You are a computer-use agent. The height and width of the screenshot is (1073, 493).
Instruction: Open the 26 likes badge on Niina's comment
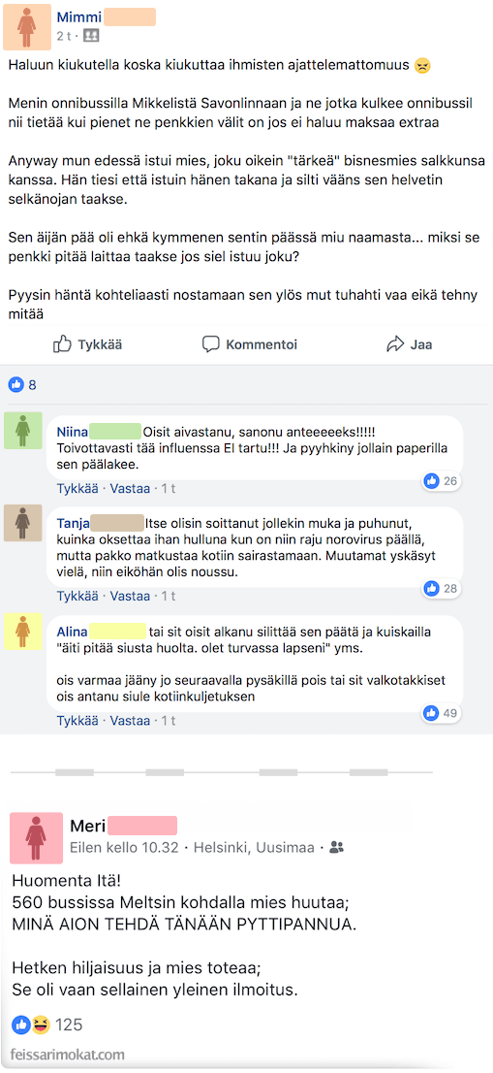coord(441,481)
